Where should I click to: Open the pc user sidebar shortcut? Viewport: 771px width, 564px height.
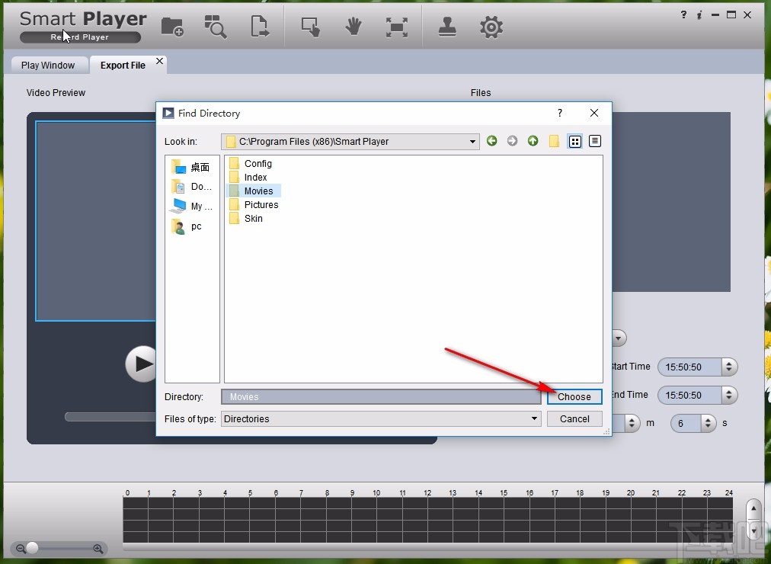pos(187,226)
